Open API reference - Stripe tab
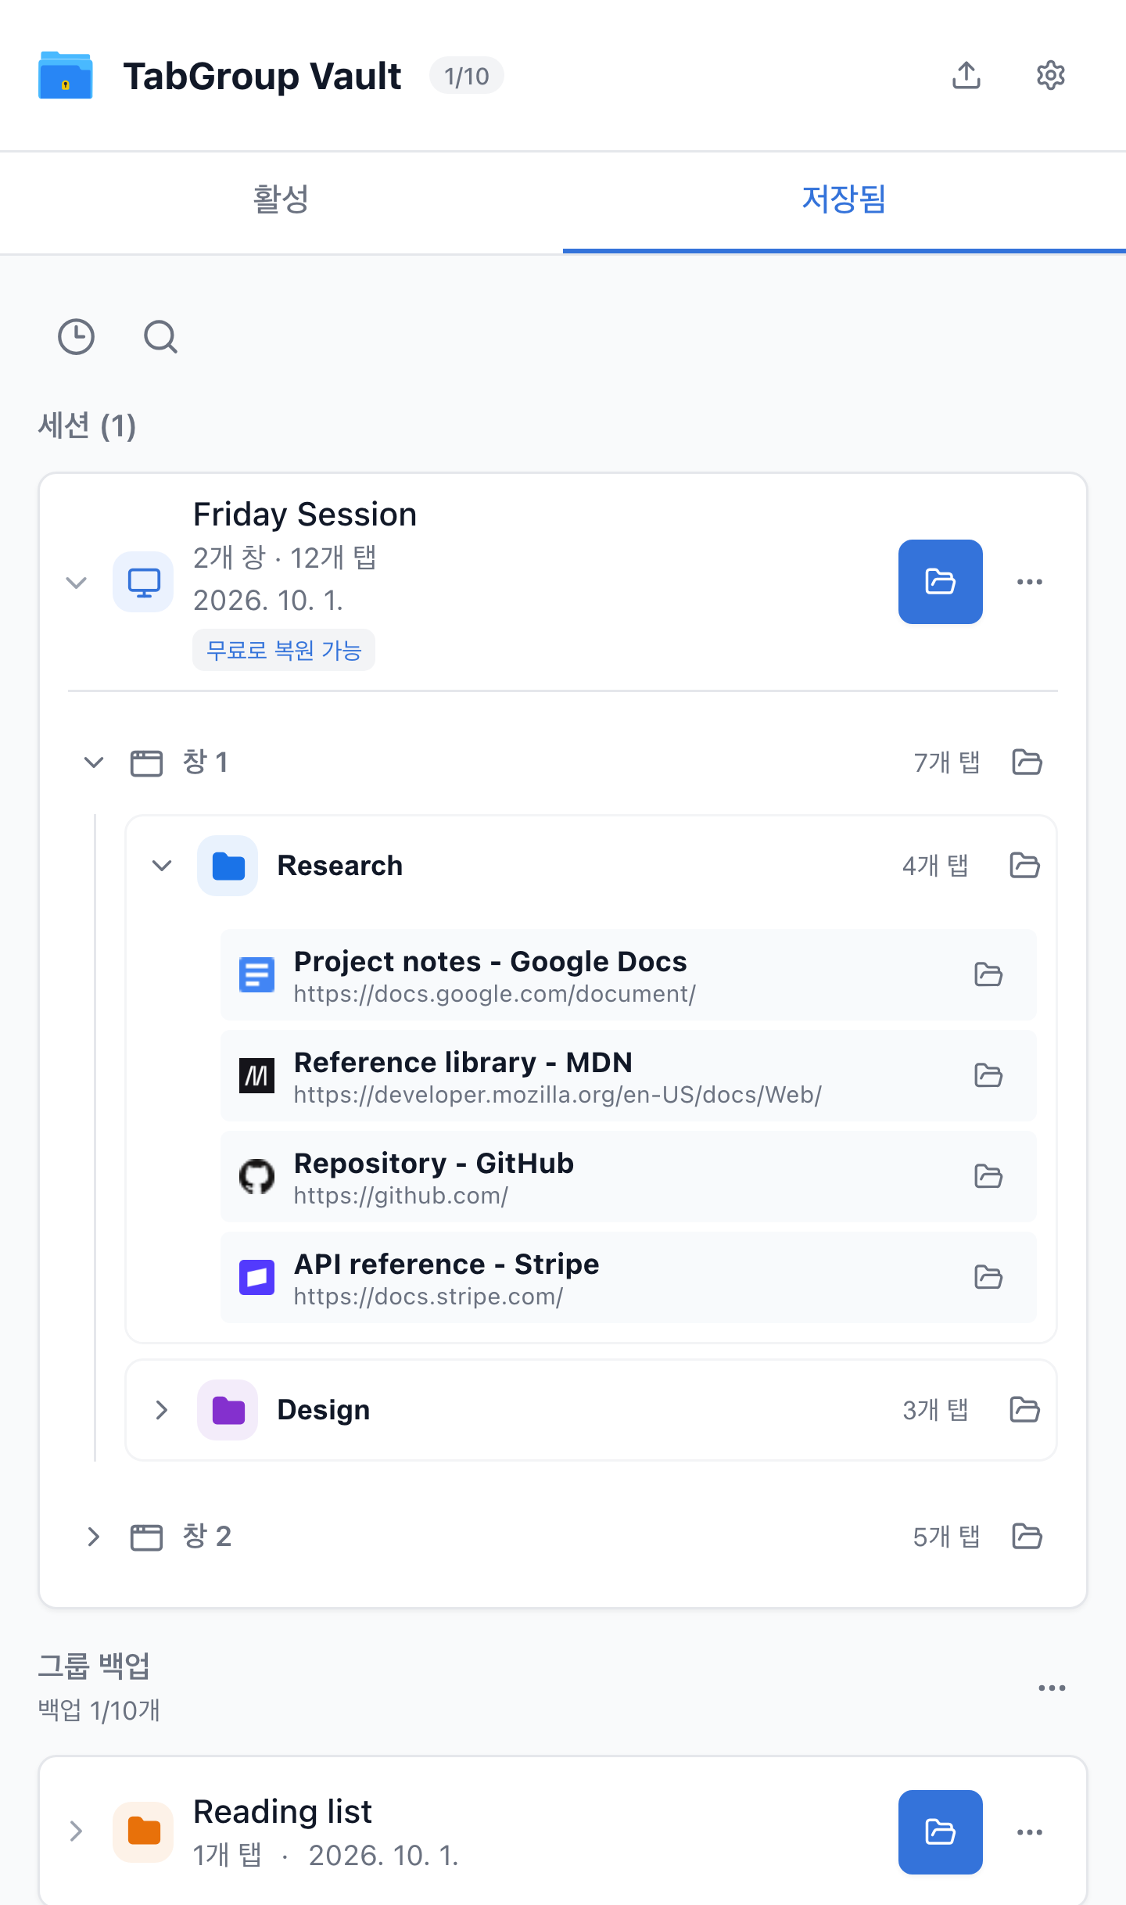This screenshot has width=1126, height=1905. (989, 1277)
